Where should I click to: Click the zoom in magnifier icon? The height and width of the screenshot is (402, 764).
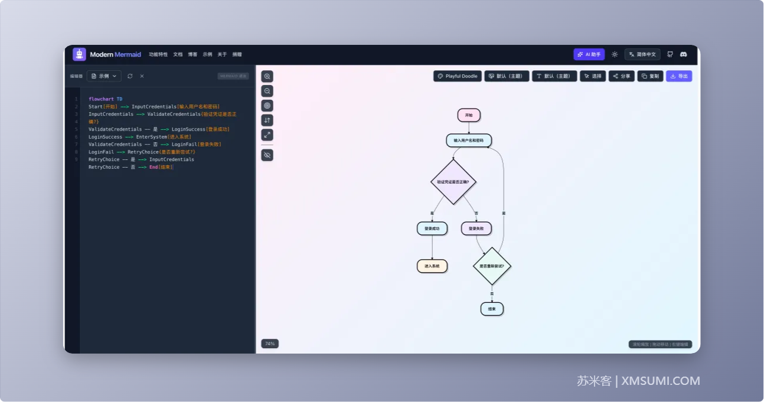point(267,77)
